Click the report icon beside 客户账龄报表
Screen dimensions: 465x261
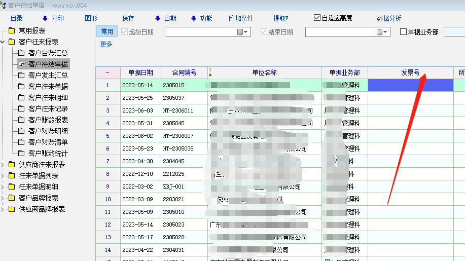(21, 120)
